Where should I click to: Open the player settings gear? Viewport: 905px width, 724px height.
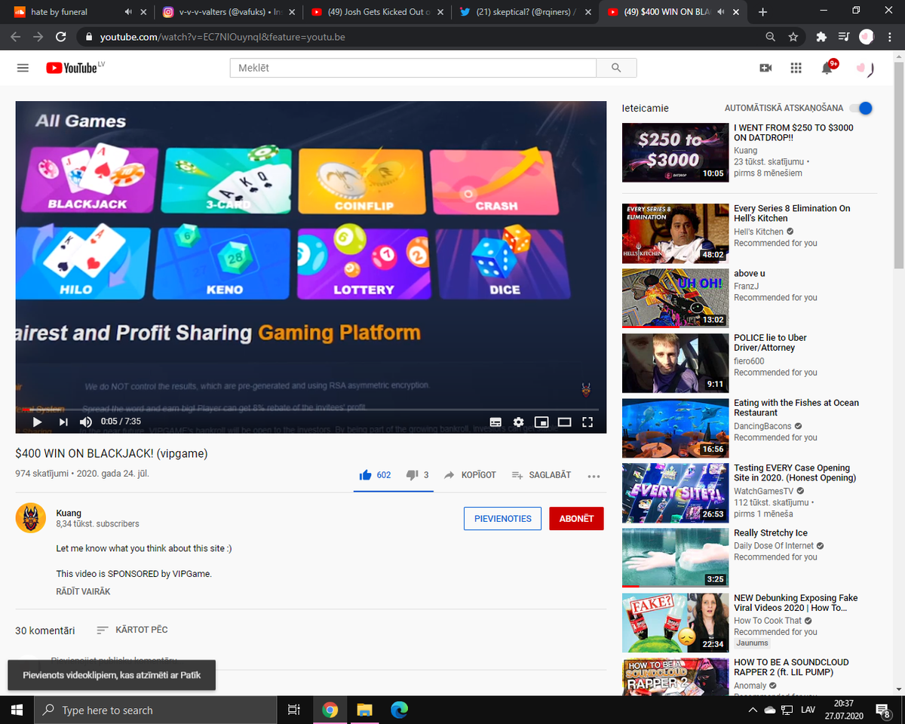coord(518,422)
